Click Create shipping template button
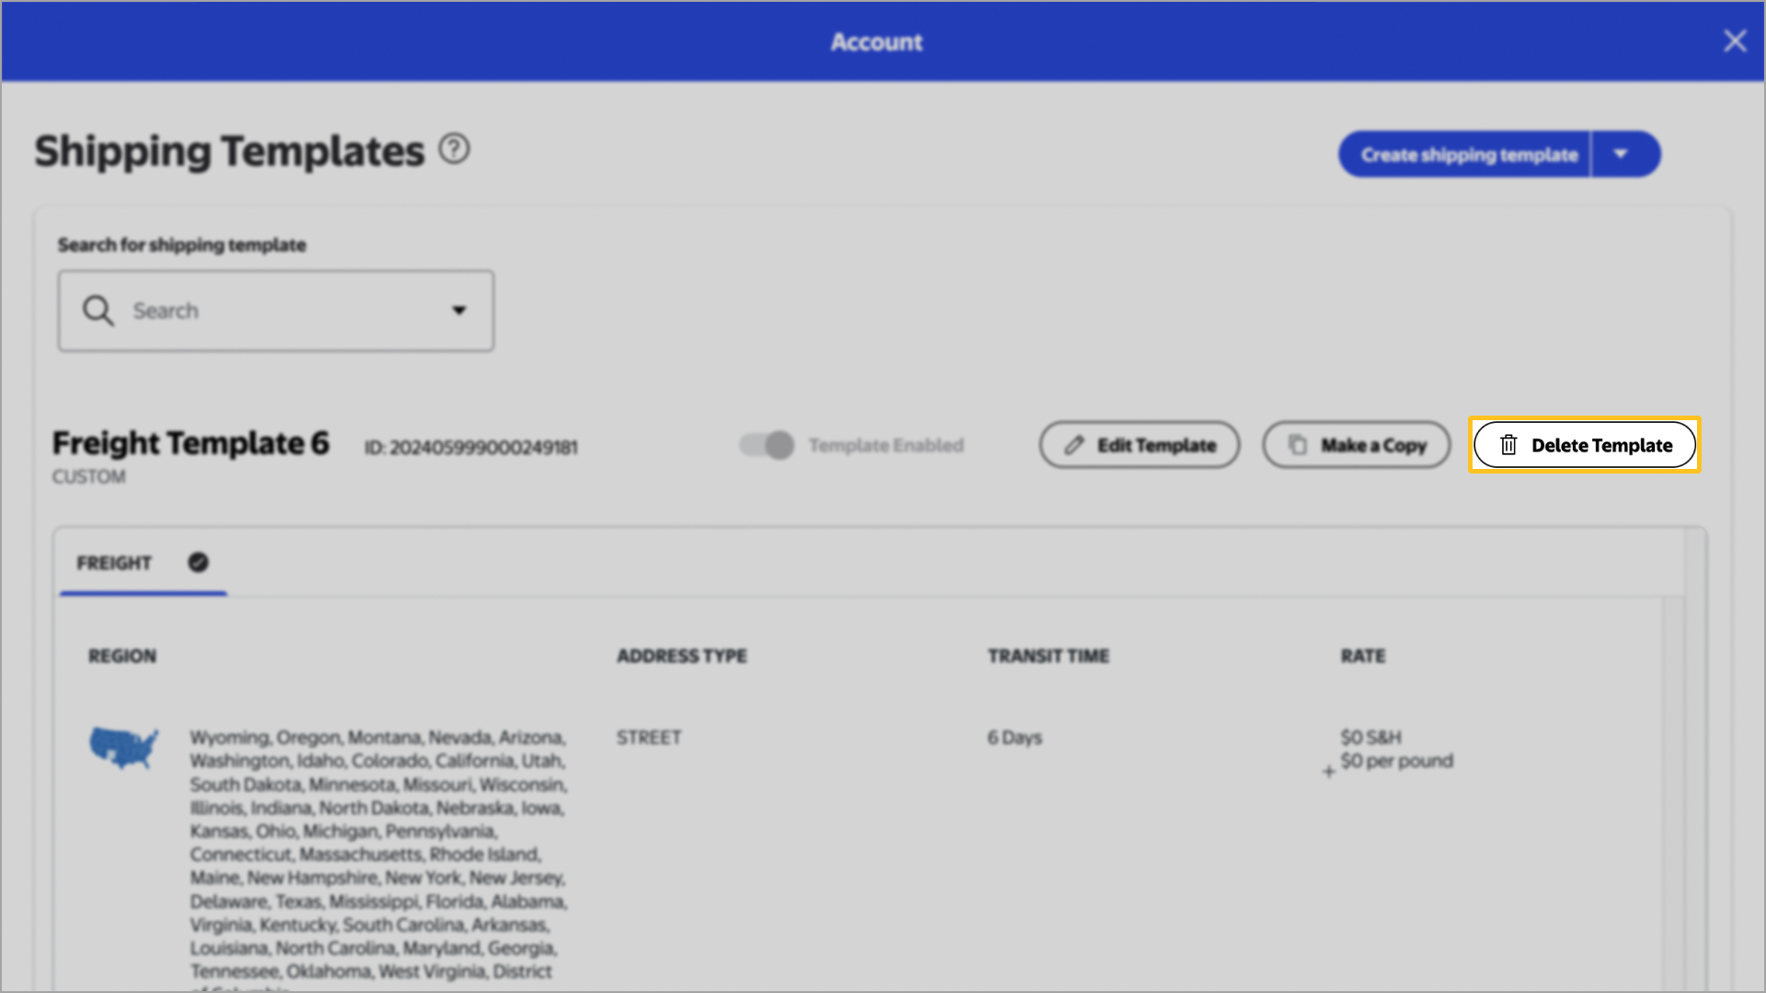This screenshot has width=1766, height=993. [x=1468, y=154]
